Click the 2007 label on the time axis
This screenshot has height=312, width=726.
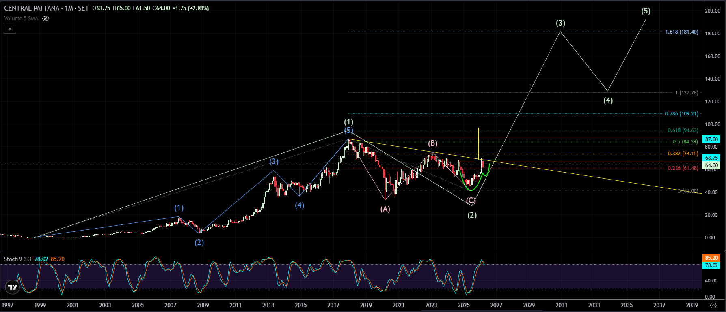[171, 305]
